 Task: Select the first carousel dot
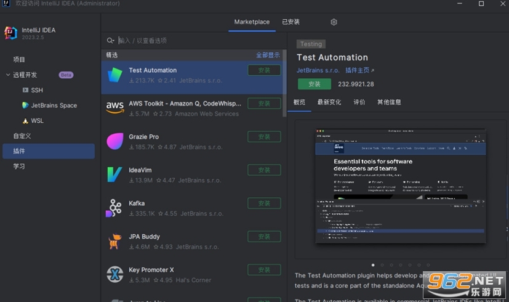point(373,265)
